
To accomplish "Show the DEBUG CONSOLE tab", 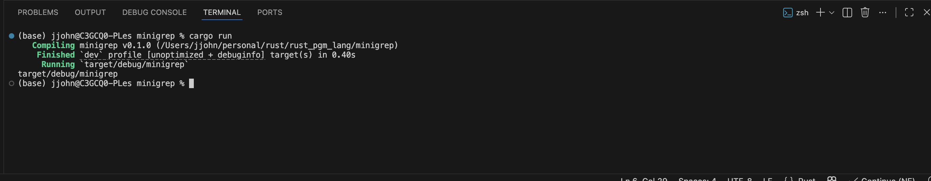I will [154, 13].
